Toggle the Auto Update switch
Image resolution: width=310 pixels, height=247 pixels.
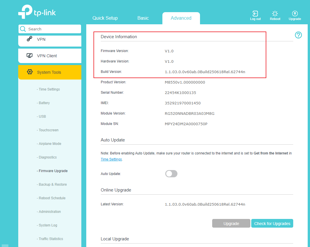[171, 174]
